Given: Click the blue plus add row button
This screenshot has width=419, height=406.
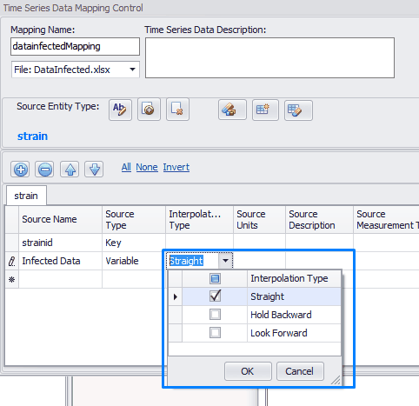Looking at the screenshot, I should pyautogui.click(x=20, y=170).
